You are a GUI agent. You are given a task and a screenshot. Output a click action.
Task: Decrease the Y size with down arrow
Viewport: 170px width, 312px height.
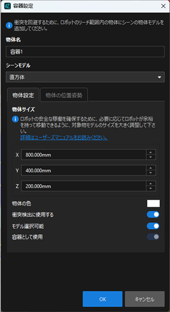point(151,173)
